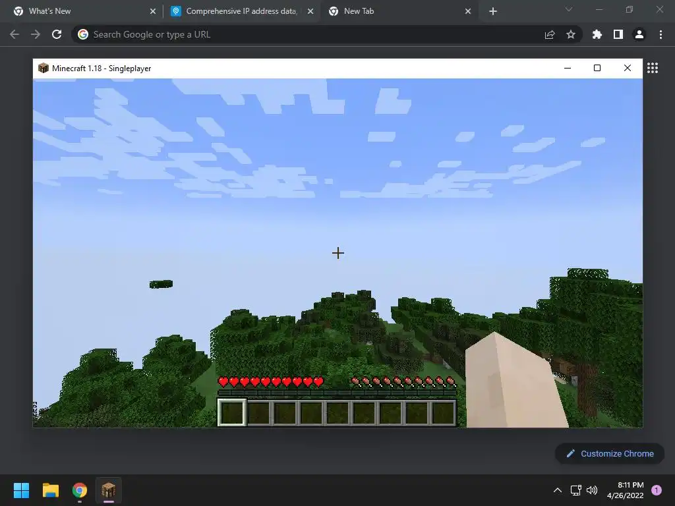Image resolution: width=675 pixels, height=506 pixels.
Task: Show hidden system tray icons
Action: point(558,490)
